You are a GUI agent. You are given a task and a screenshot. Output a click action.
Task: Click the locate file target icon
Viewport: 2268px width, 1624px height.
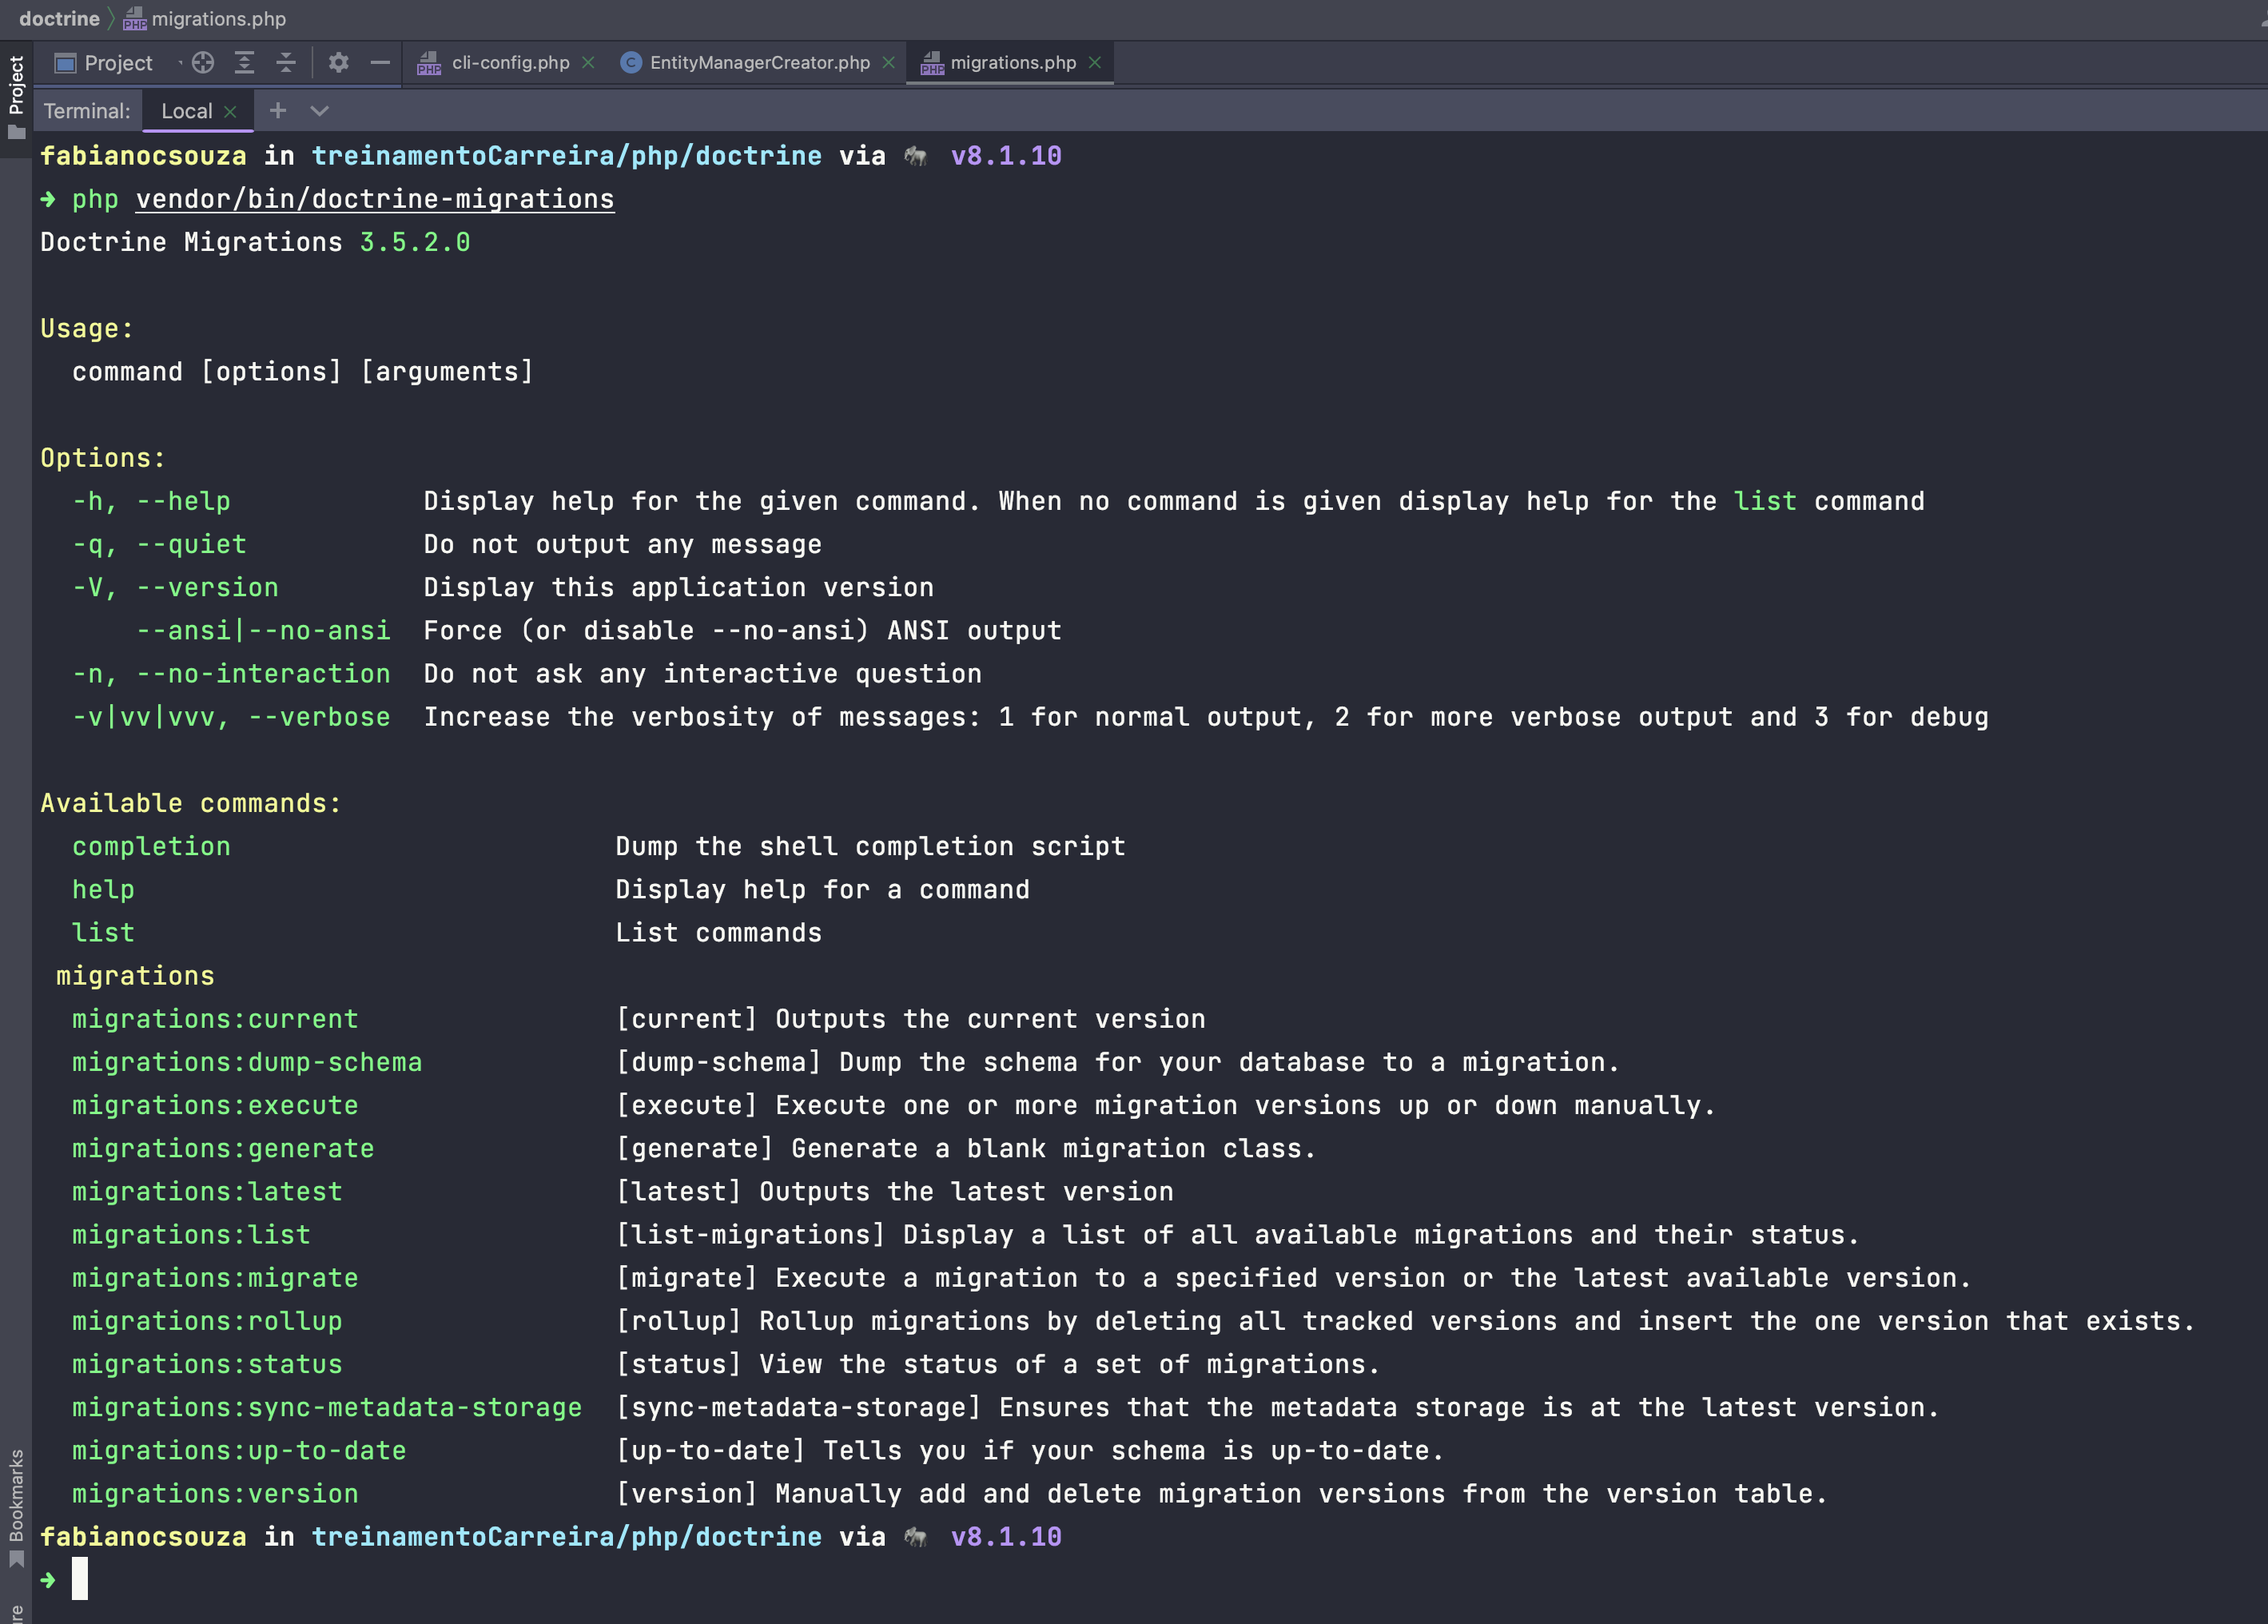point(203,63)
